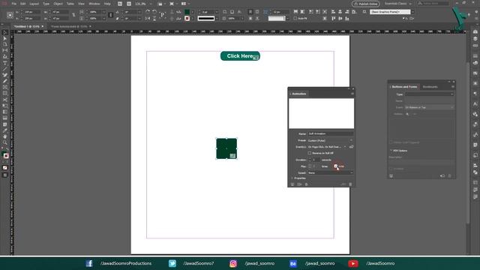Open the Preset dropdown in Animation panel
The image size is (480, 270).
click(330, 140)
